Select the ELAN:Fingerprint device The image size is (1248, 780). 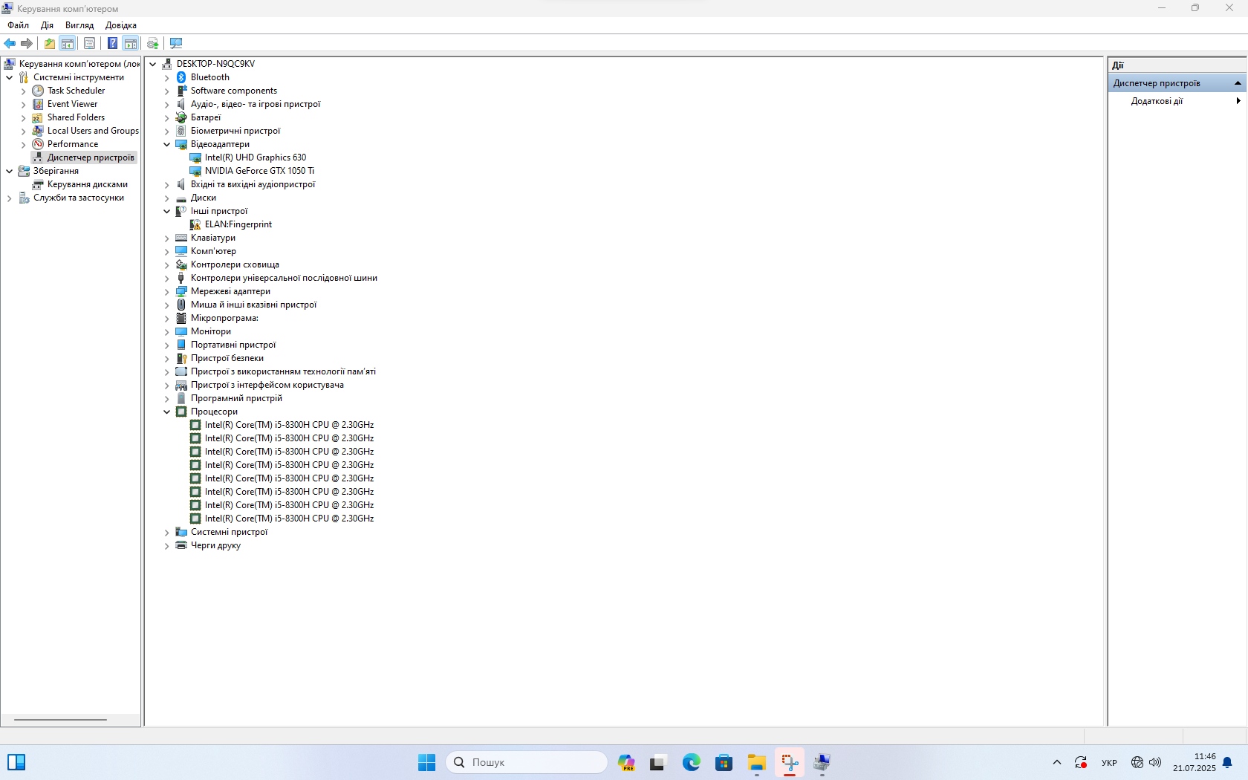point(238,224)
